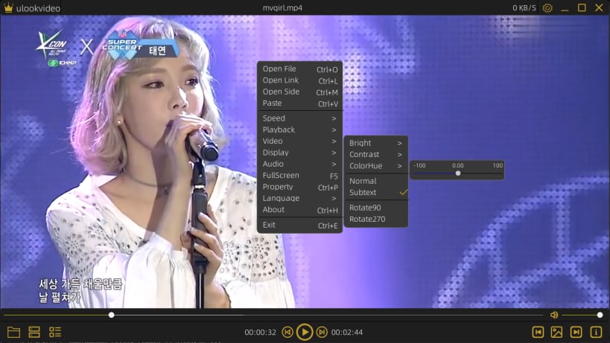The image size is (610, 343).
Task: Toggle FullScreen from the menu
Action: (x=300, y=176)
